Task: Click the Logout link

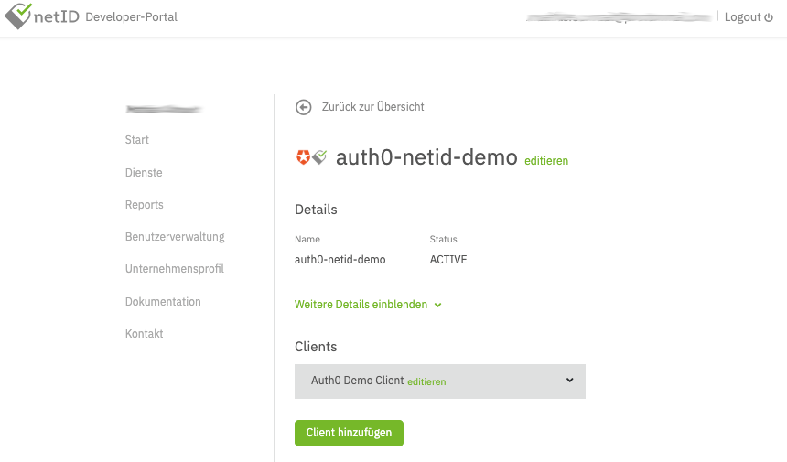Action: (742, 17)
